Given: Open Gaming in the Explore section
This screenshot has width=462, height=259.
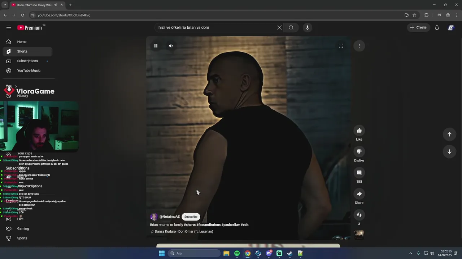Looking at the screenshot, I should (x=27, y=229).
